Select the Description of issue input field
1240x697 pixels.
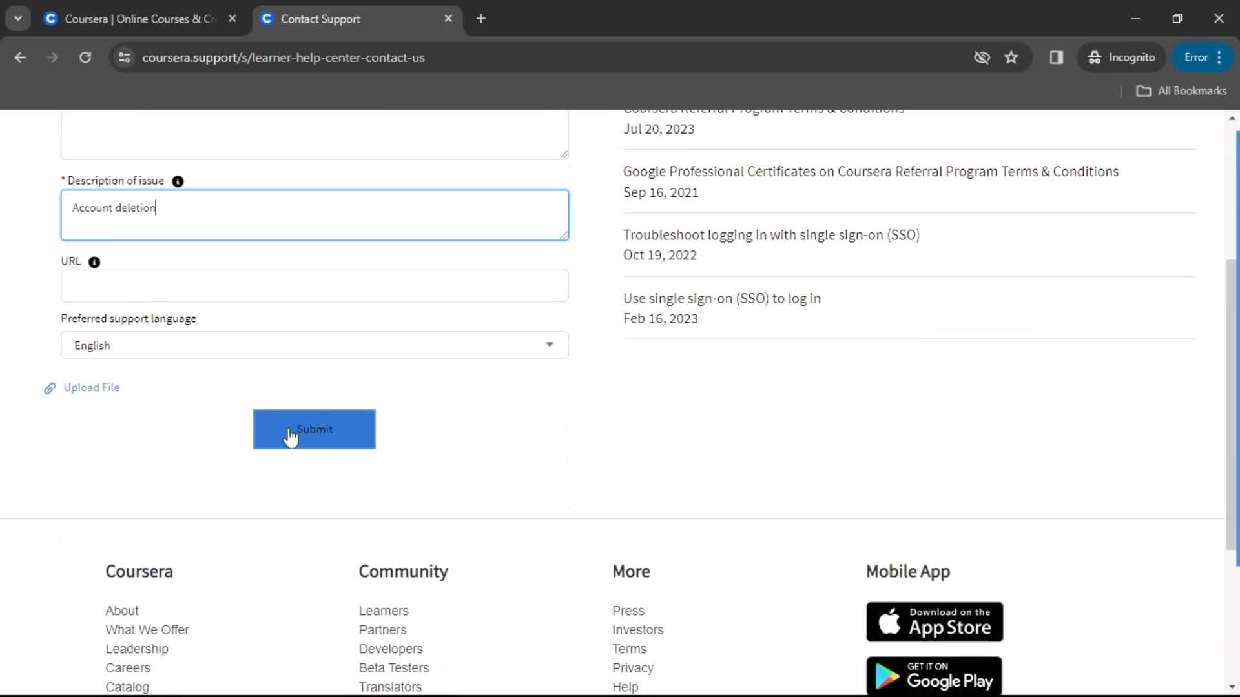315,214
